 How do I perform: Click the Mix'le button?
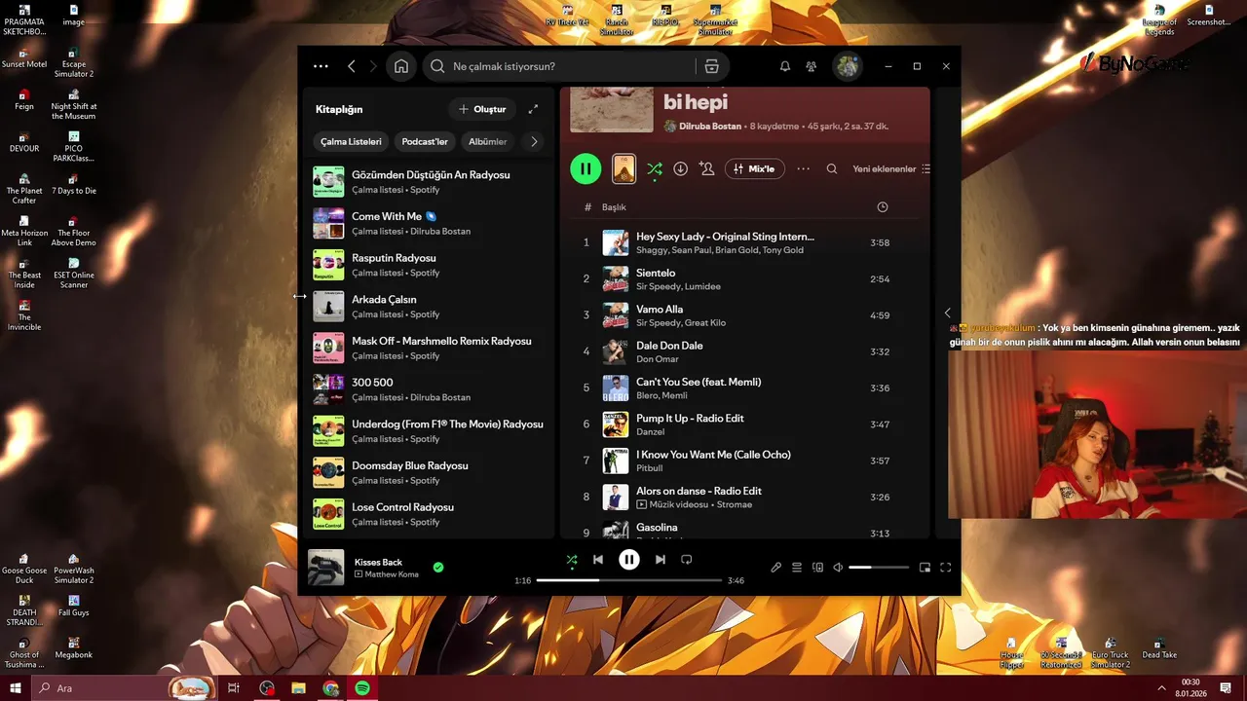click(755, 168)
